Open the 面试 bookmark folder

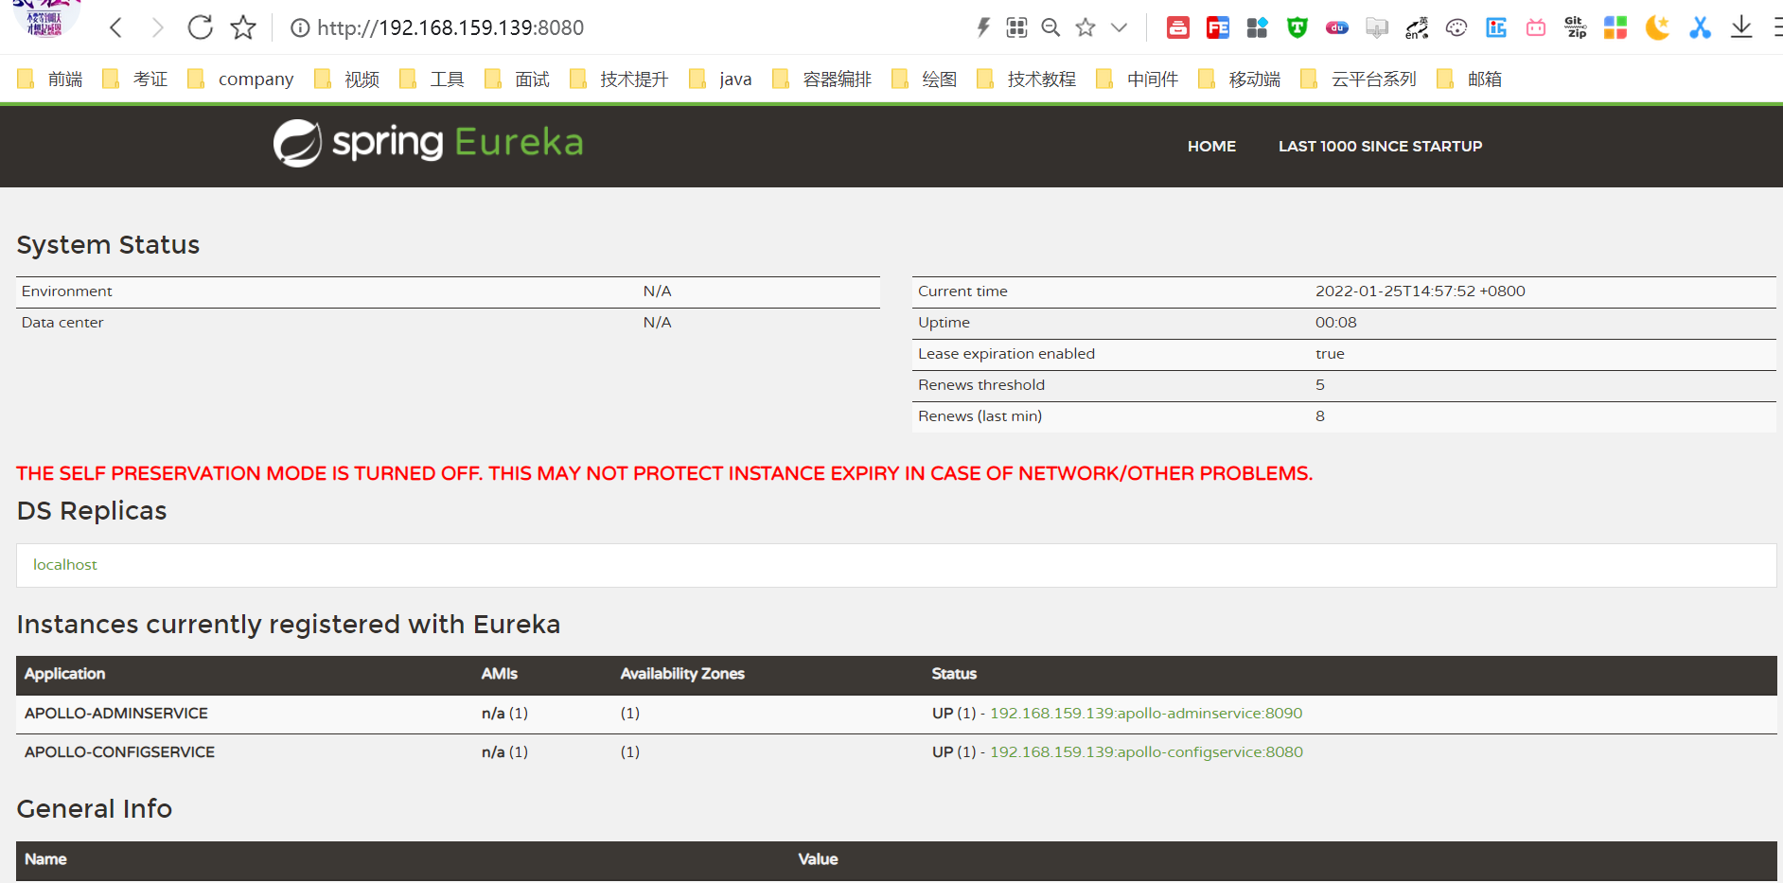coord(517,79)
